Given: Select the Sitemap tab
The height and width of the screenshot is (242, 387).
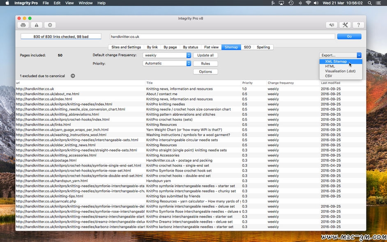Looking at the screenshot, I should (x=231, y=47).
